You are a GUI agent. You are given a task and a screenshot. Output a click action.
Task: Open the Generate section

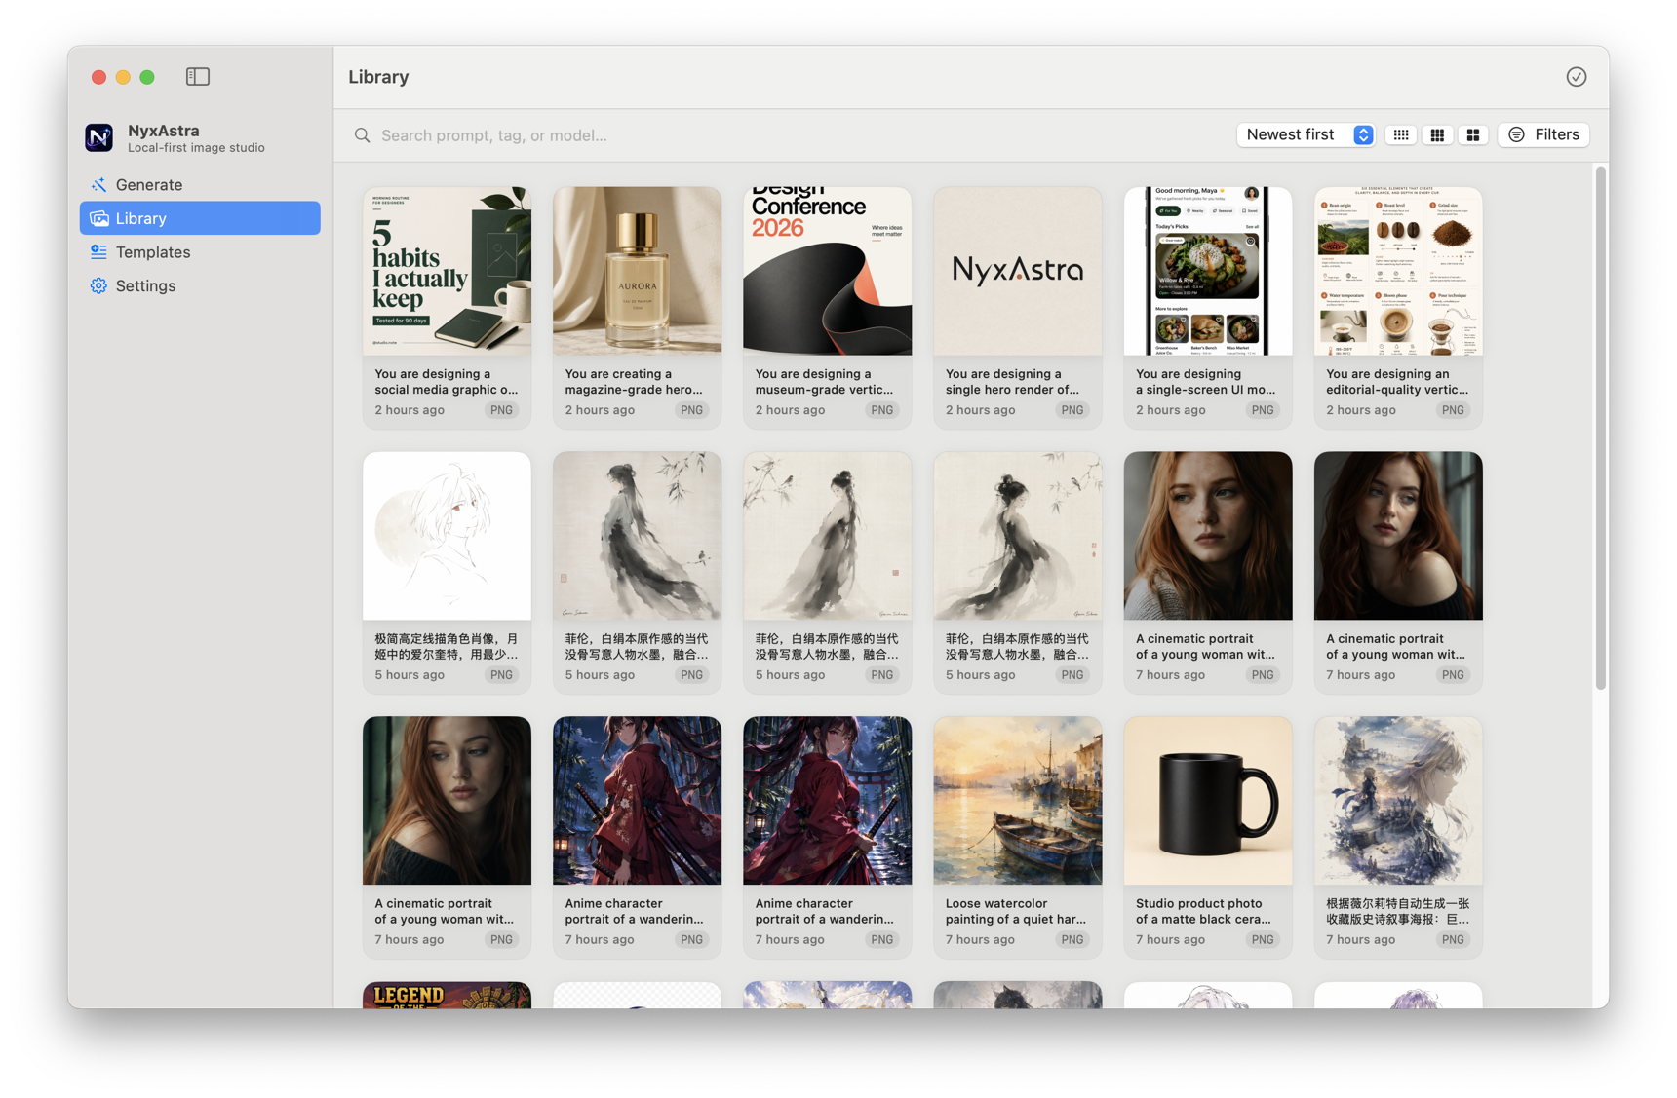[x=200, y=184]
